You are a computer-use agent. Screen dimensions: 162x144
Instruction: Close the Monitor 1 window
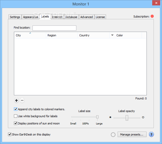pos(156,3)
